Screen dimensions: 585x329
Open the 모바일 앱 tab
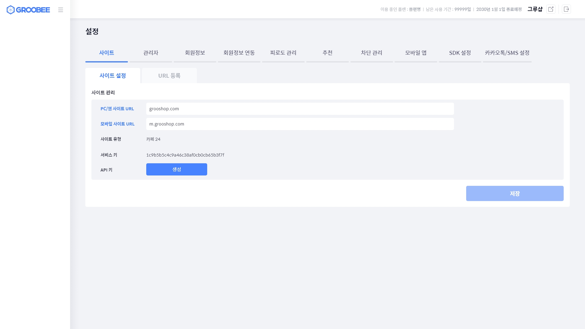coord(416,53)
